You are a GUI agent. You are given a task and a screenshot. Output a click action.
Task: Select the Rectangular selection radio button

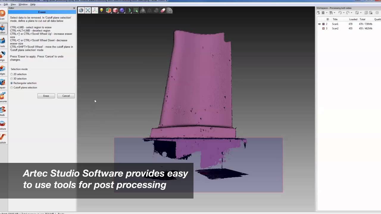tap(12, 83)
